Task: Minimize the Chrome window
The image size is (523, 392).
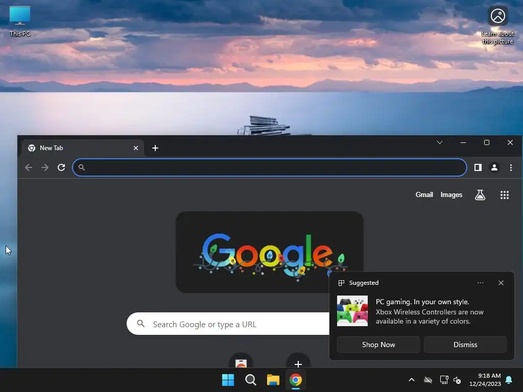Action: (463, 143)
